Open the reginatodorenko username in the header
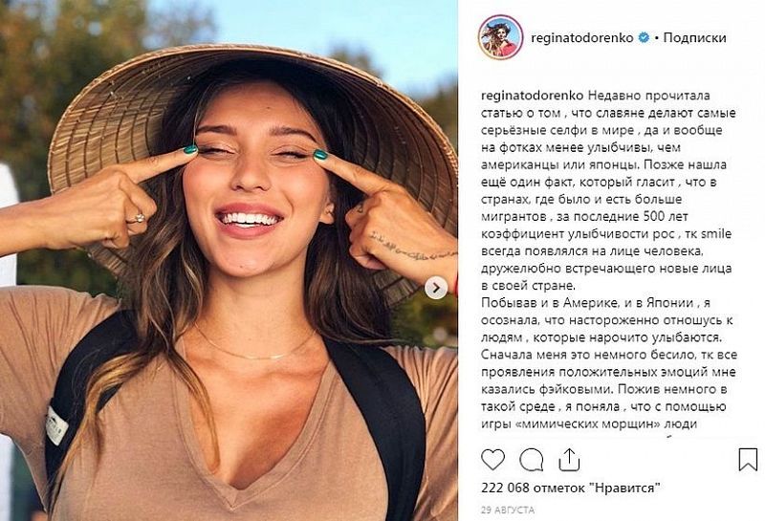Viewport: 765px width, 521px height. point(582,37)
